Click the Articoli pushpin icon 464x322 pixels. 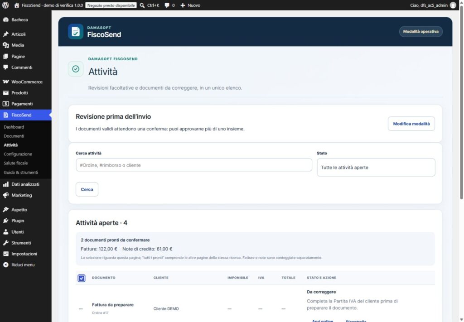(5, 34)
